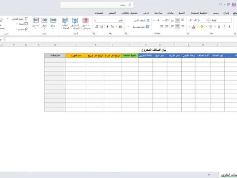This screenshot has height=178, width=237.
Task: Click the red font color button
Action: 194,27
